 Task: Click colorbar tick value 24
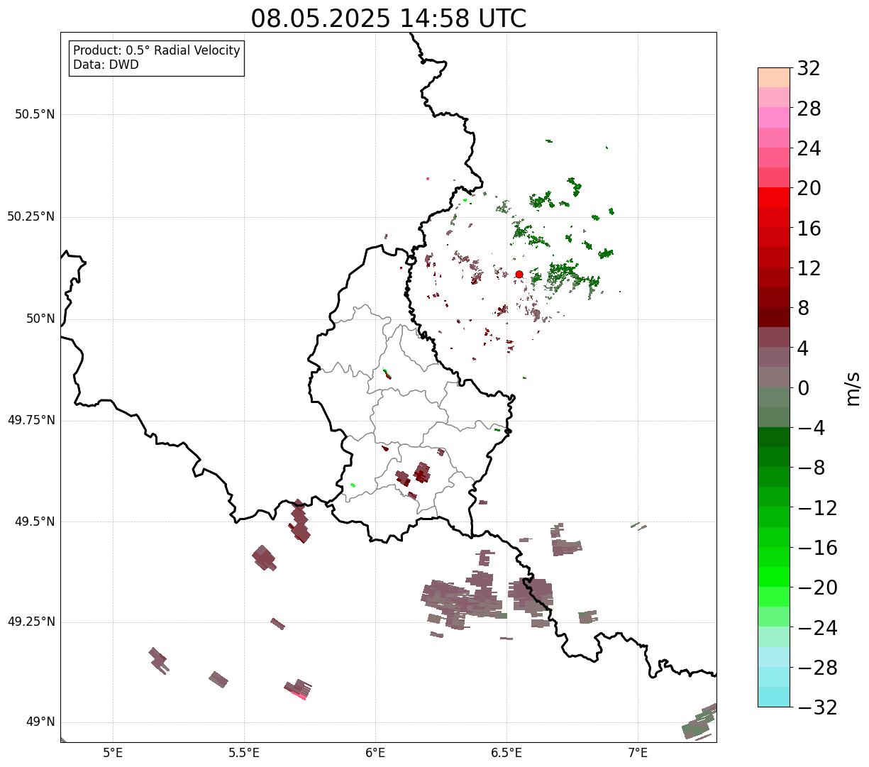coord(809,149)
